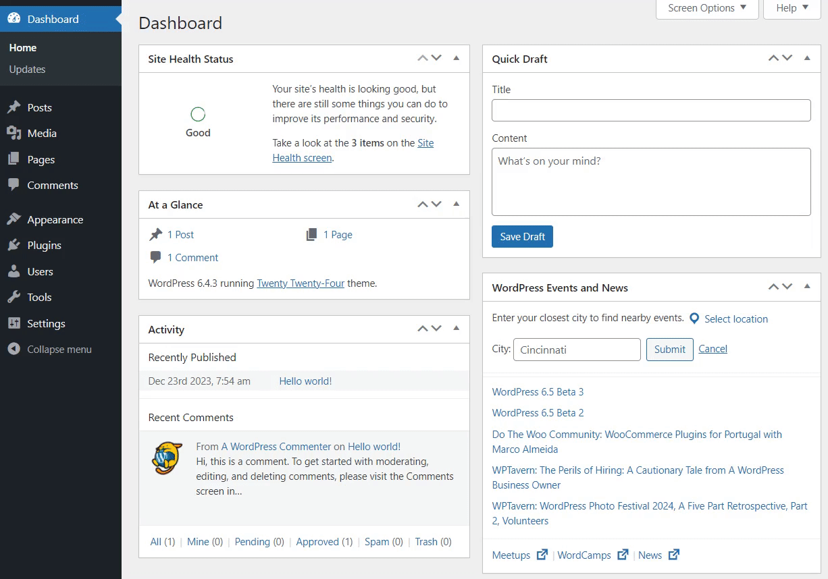Click the Comments speech bubble icon
This screenshot has width=828, height=579.
[14, 185]
